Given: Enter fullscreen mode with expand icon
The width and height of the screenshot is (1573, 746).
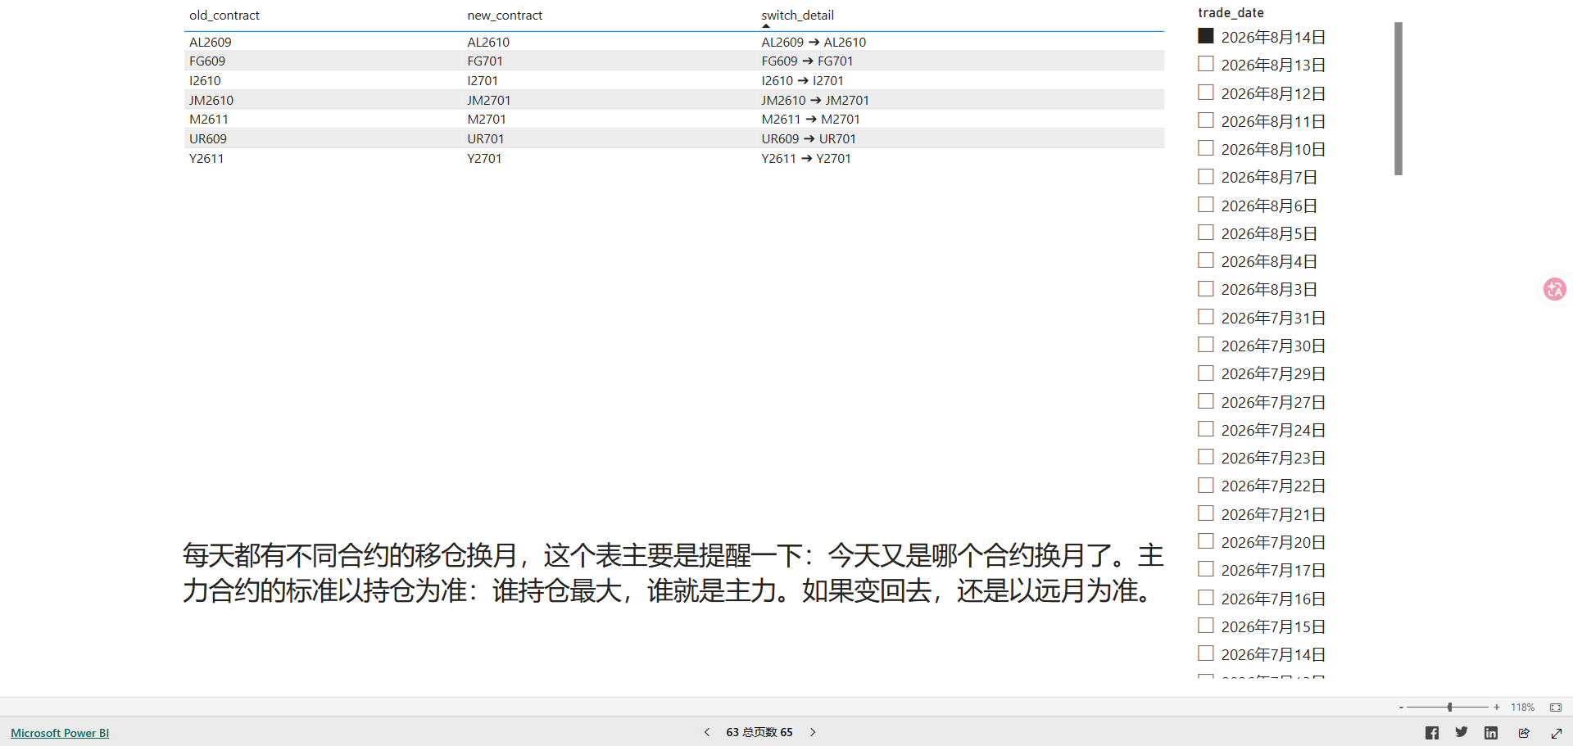Looking at the screenshot, I should pyautogui.click(x=1557, y=733).
